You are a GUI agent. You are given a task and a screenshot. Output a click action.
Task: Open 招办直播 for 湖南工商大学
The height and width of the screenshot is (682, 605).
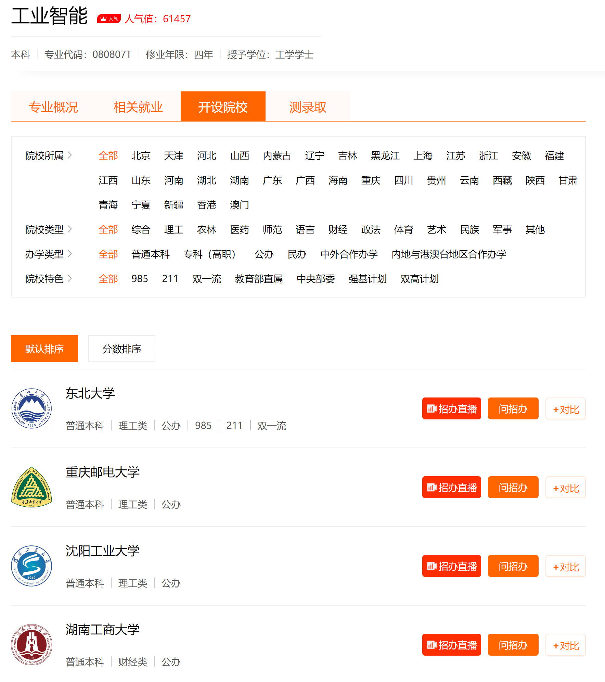(x=452, y=645)
